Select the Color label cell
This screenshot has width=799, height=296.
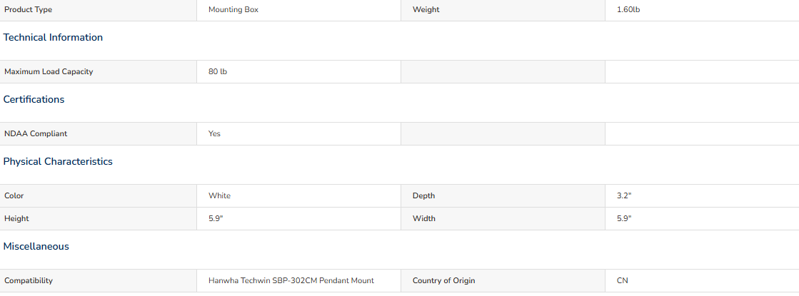tap(99, 196)
